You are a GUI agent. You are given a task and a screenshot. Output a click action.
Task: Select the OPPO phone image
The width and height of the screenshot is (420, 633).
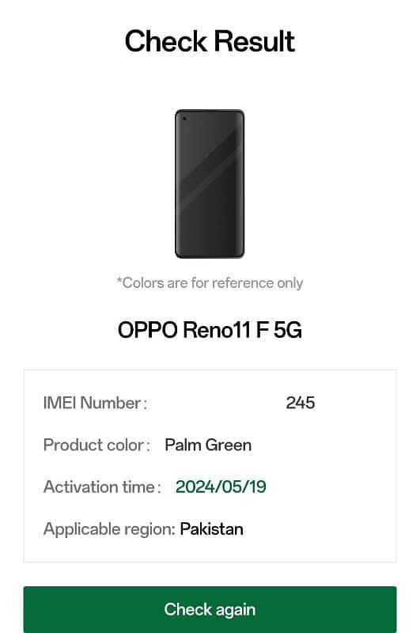[x=210, y=184]
